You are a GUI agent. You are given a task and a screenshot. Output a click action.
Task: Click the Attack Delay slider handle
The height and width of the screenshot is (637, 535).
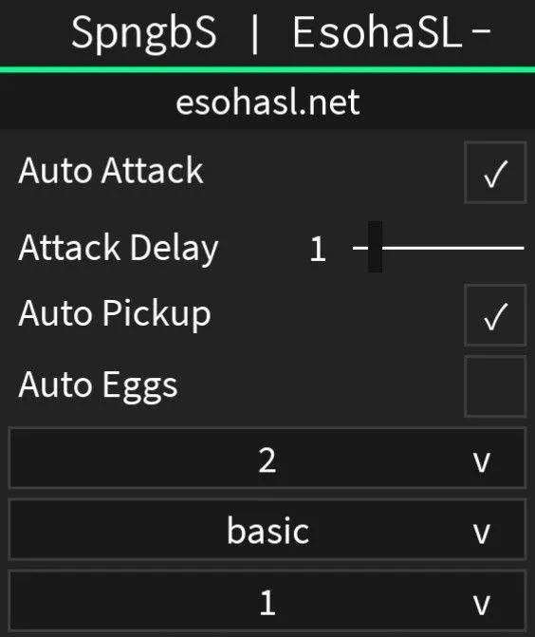point(375,247)
